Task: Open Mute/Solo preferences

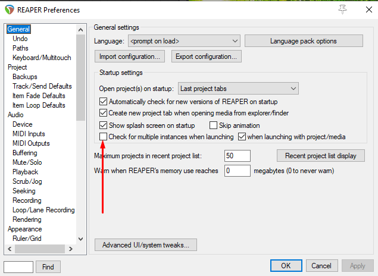Action: pos(27,162)
